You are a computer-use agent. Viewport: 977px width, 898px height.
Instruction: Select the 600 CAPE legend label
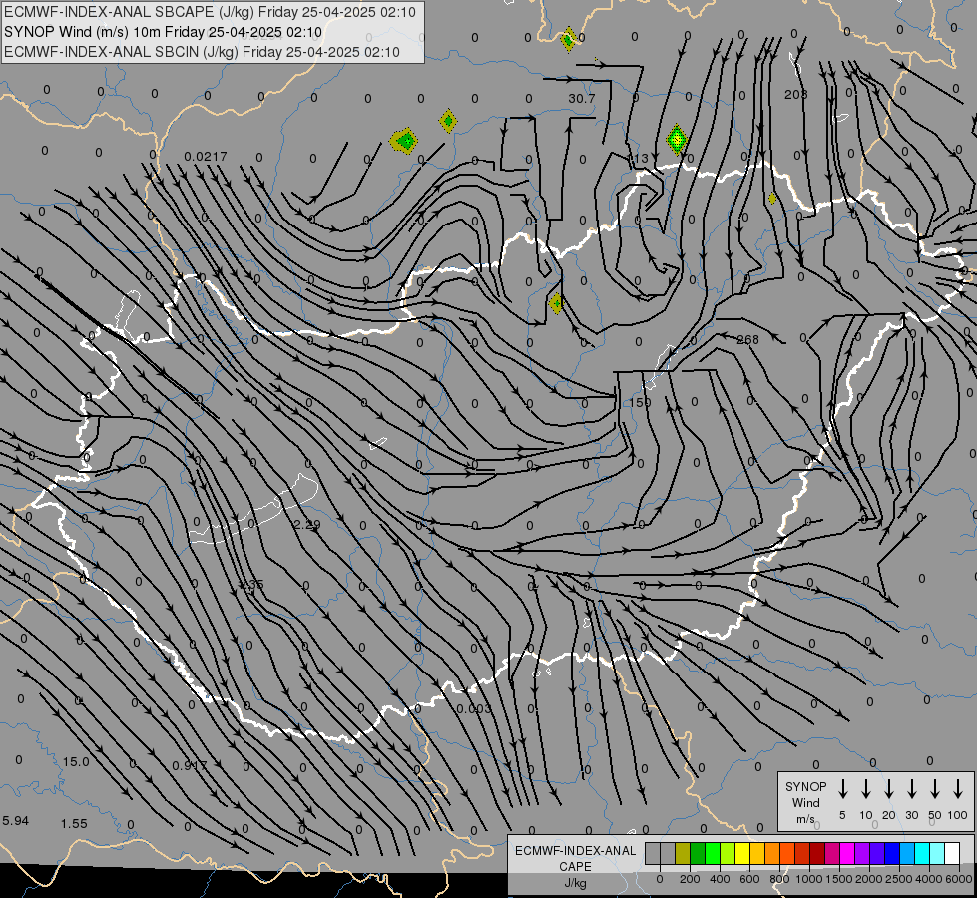[749, 879]
